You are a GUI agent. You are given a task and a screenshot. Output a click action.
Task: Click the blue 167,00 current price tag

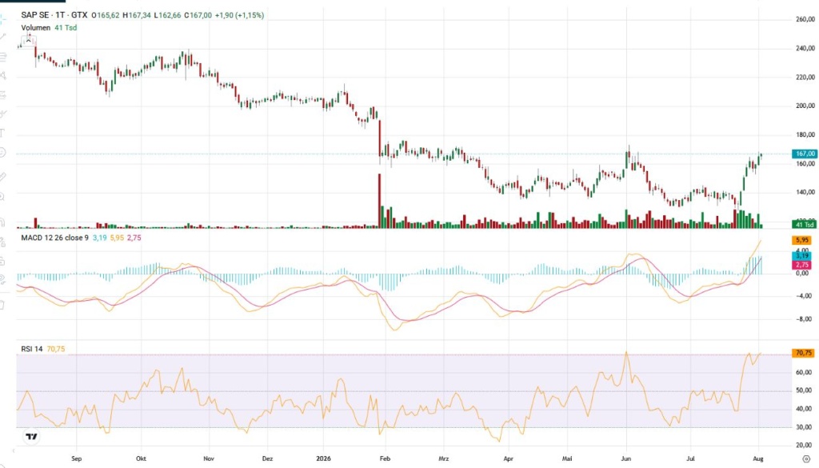click(x=805, y=154)
